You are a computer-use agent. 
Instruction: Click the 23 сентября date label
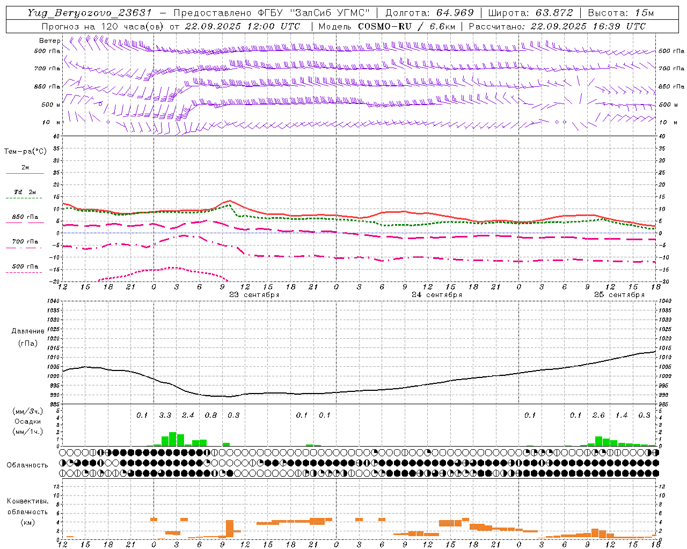(254, 295)
